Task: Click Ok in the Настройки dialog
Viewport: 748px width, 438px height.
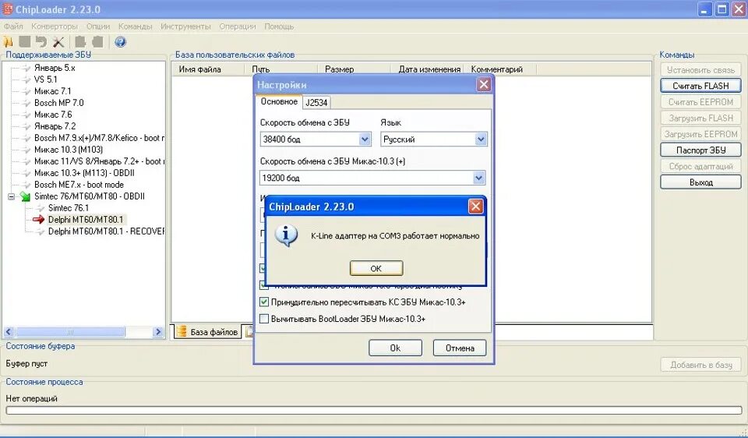Action: [x=395, y=348]
